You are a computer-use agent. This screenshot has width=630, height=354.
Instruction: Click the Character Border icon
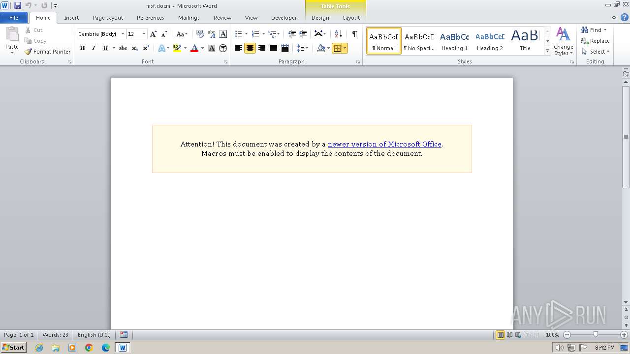[x=223, y=34]
